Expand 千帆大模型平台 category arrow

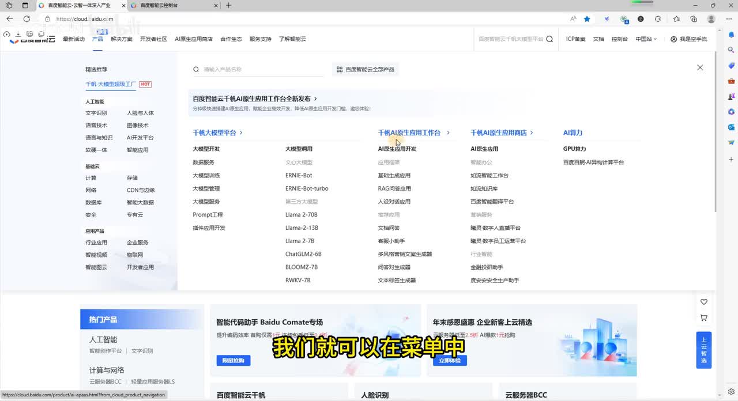click(x=241, y=133)
